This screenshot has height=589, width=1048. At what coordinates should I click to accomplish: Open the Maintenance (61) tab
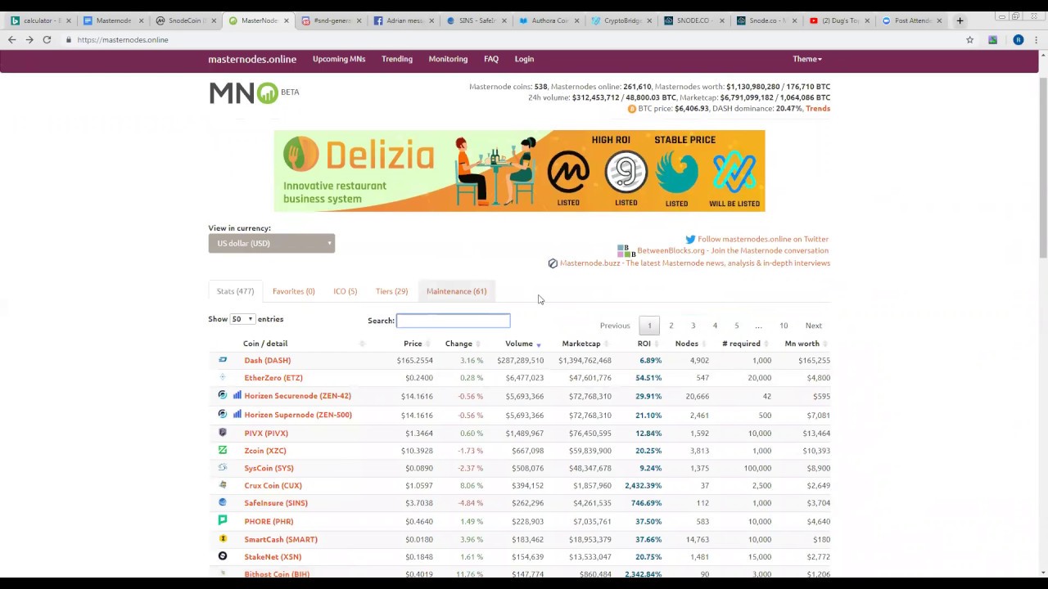(x=456, y=291)
